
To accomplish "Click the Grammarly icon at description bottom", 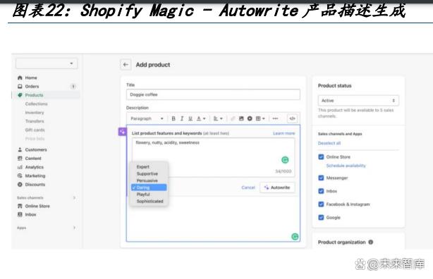I will click(295, 237).
